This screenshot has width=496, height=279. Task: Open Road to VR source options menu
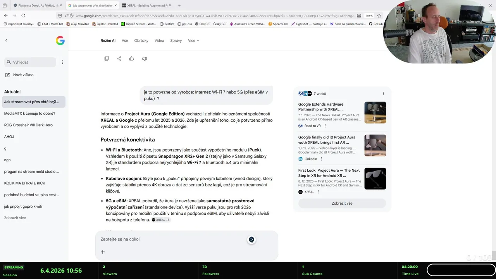(325, 126)
